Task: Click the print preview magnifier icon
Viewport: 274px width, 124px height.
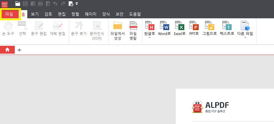Action: click(48, 4)
